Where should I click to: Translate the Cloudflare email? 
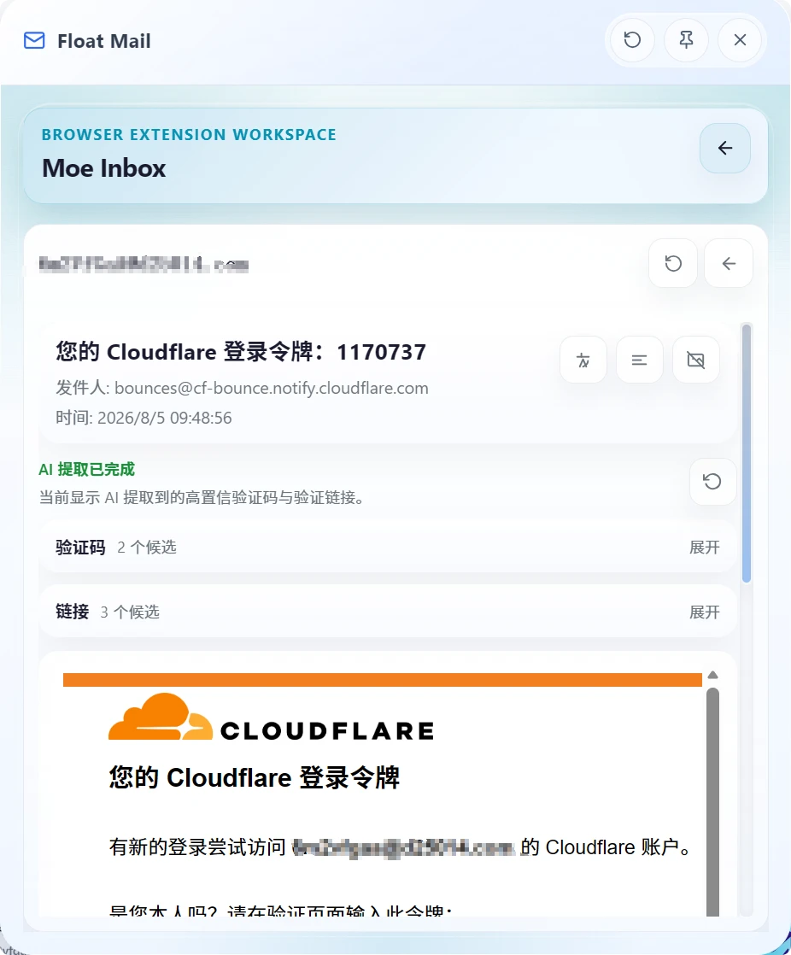pyautogui.click(x=583, y=360)
